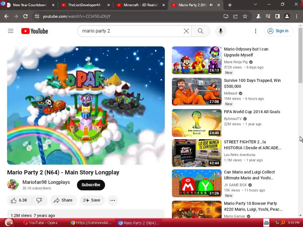Open the Chrome three-dot menu
Viewport: 303px width, 227px height.
click(296, 17)
